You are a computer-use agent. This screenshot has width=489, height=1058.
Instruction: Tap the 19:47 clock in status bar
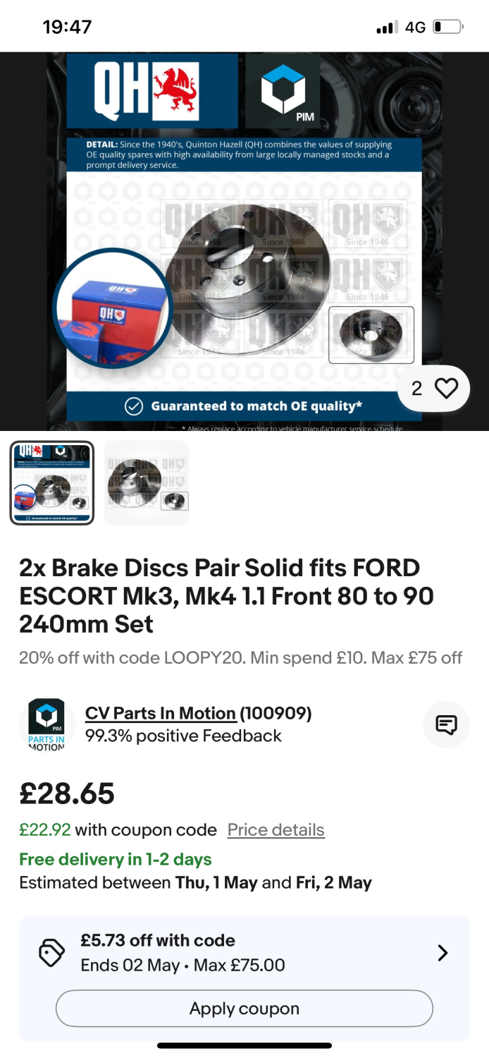pos(67,27)
